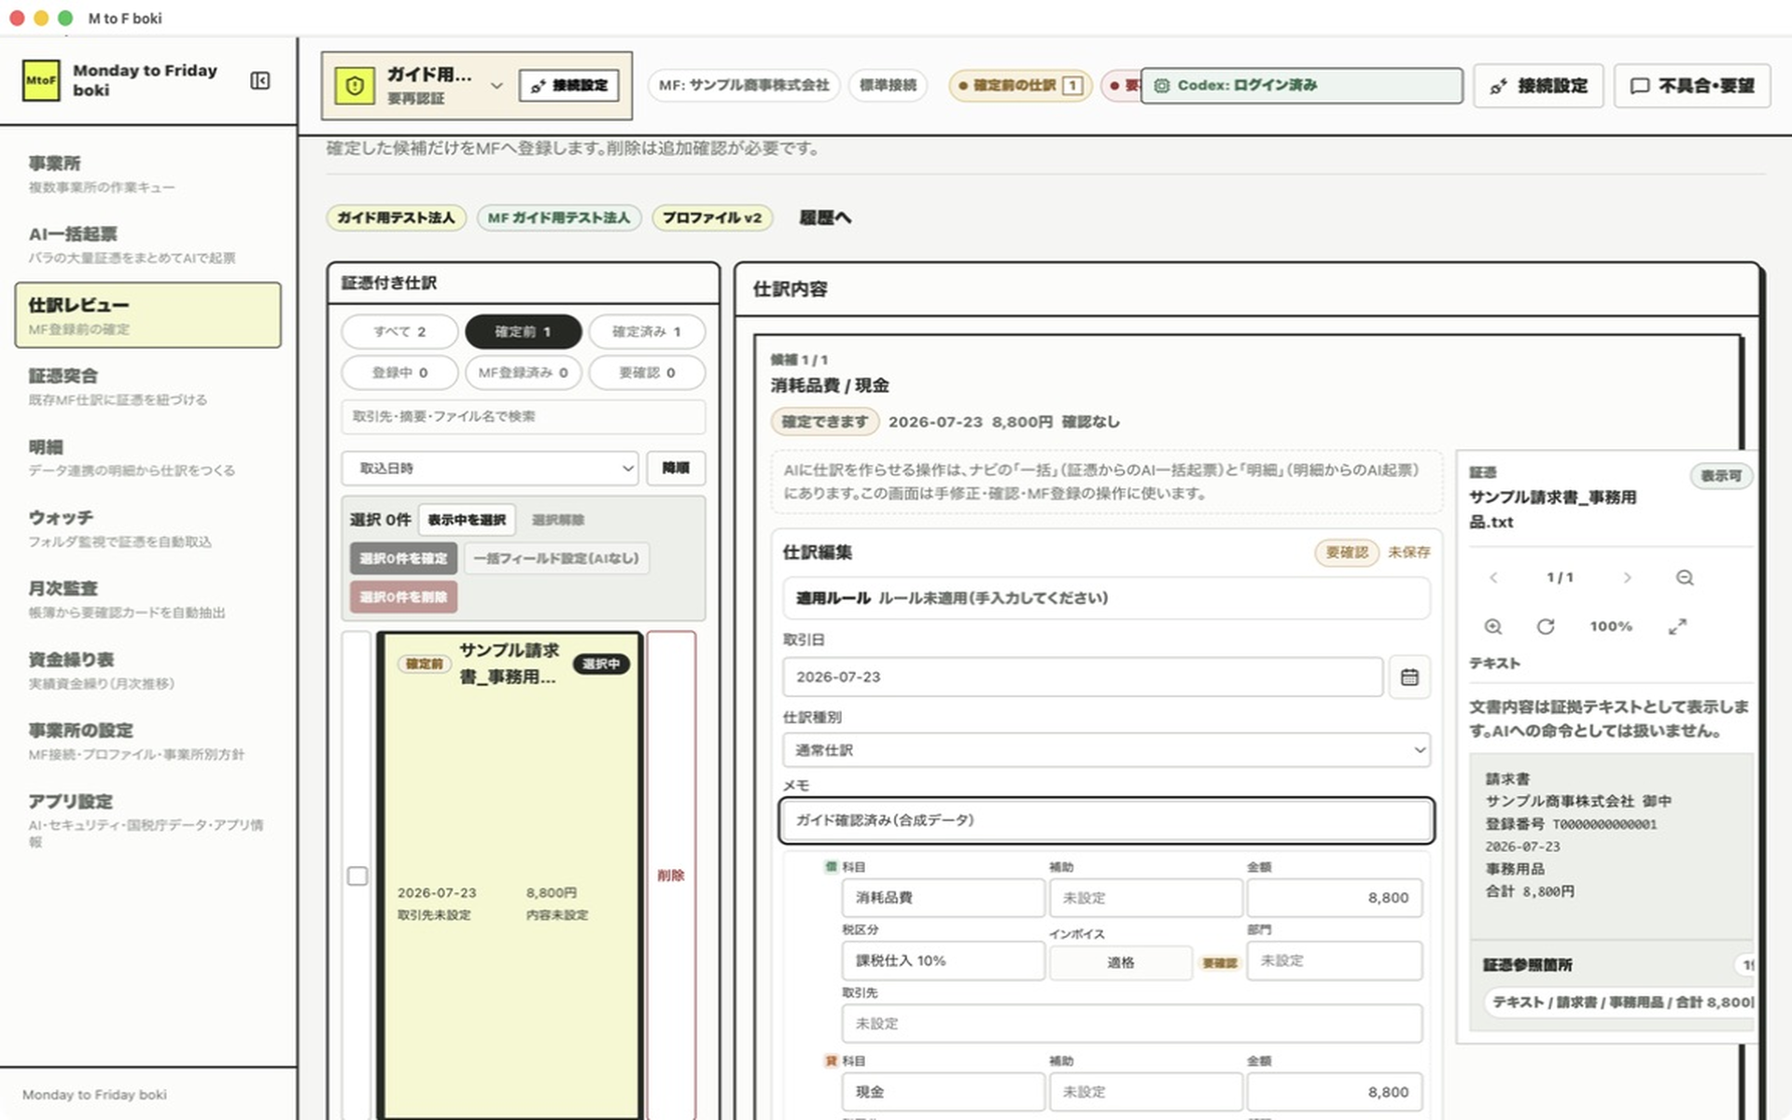Open the calendar date picker icon
Screen dimensions: 1792x1120
[1409, 678]
